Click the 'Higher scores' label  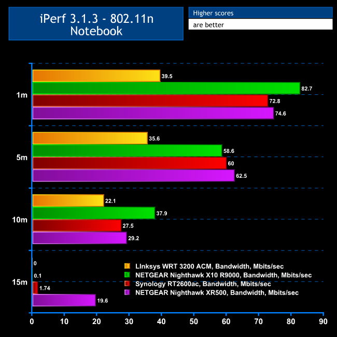(213, 13)
